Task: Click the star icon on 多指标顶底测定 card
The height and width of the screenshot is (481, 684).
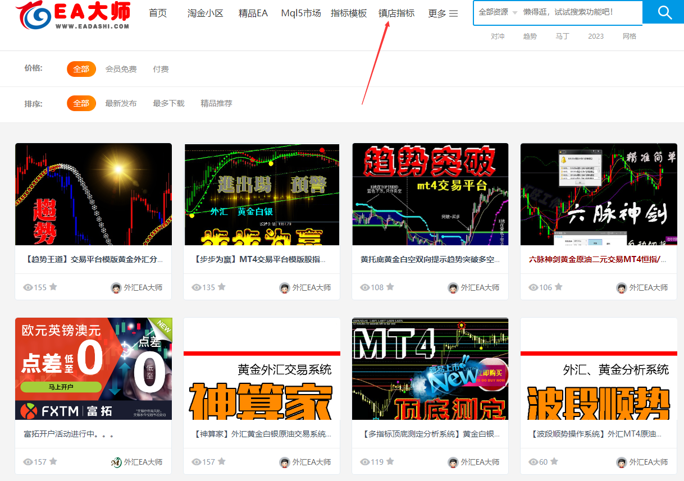Action: pos(390,461)
